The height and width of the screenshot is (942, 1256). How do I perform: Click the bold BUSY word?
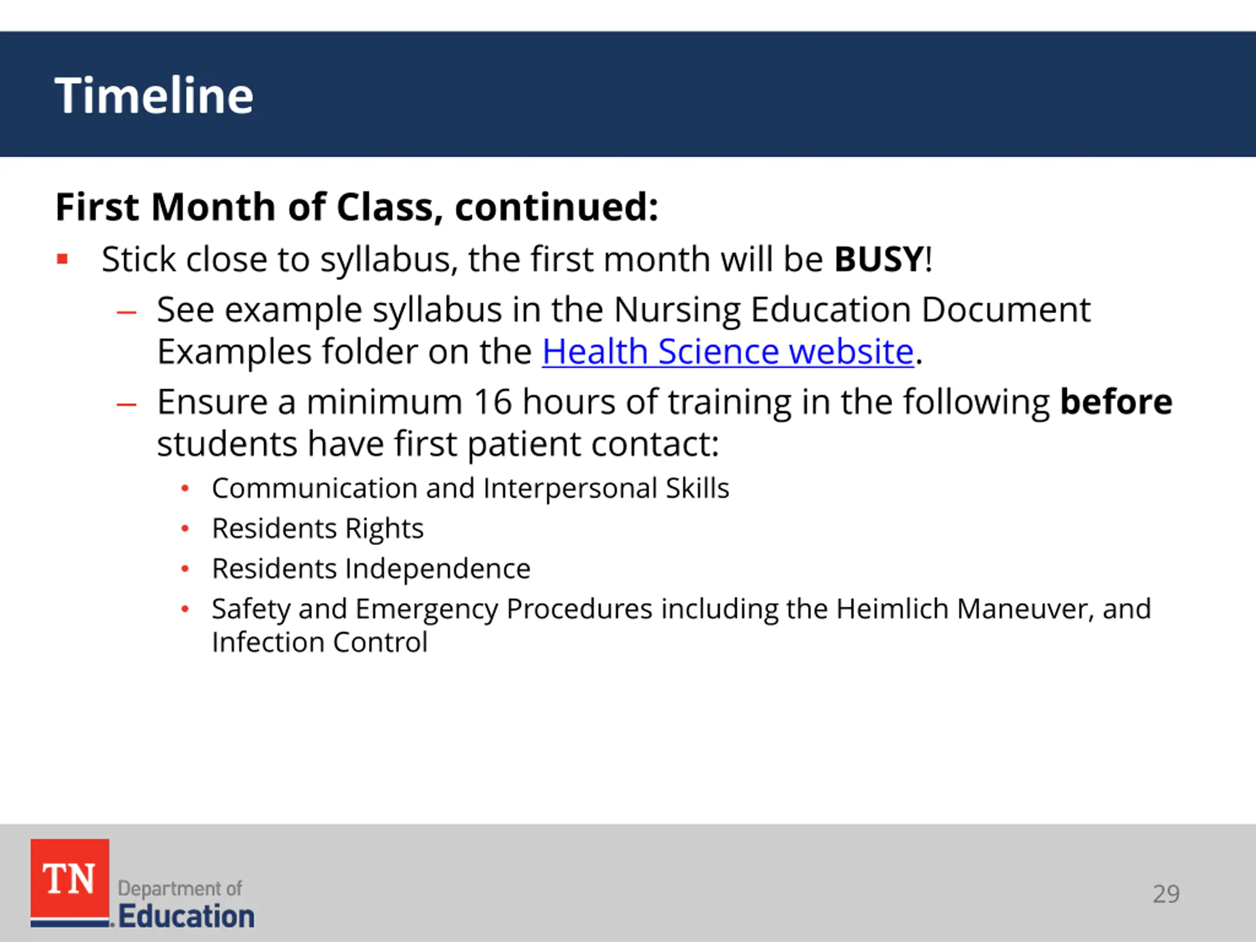(879, 259)
